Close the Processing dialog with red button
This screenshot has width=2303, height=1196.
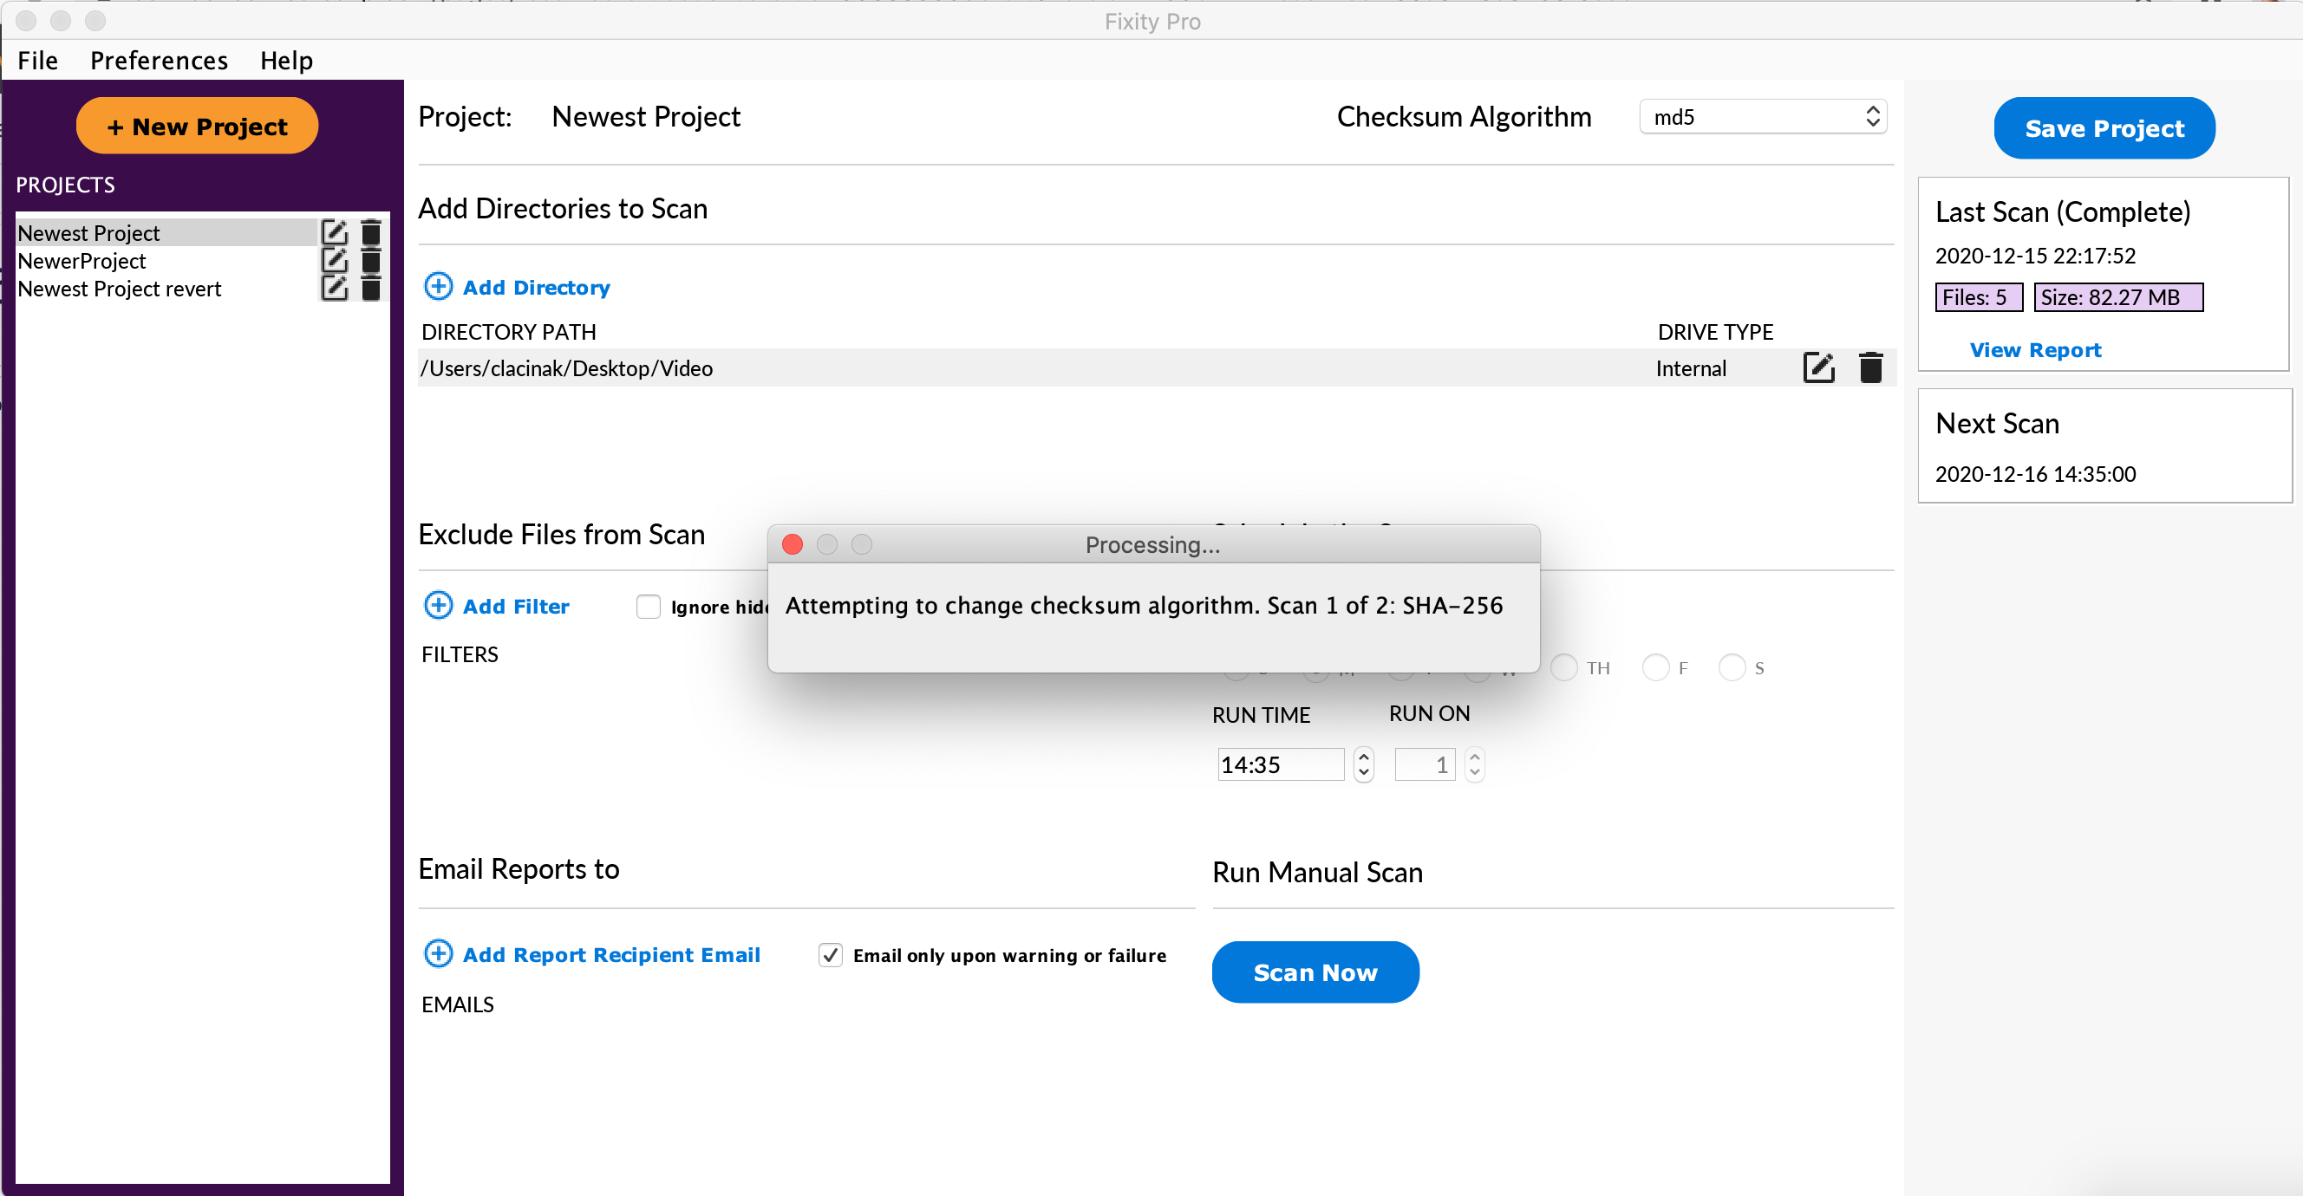tap(793, 544)
